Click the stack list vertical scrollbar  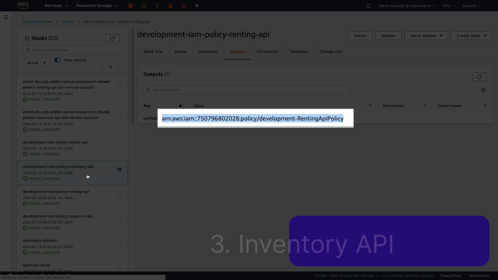pos(133,75)
